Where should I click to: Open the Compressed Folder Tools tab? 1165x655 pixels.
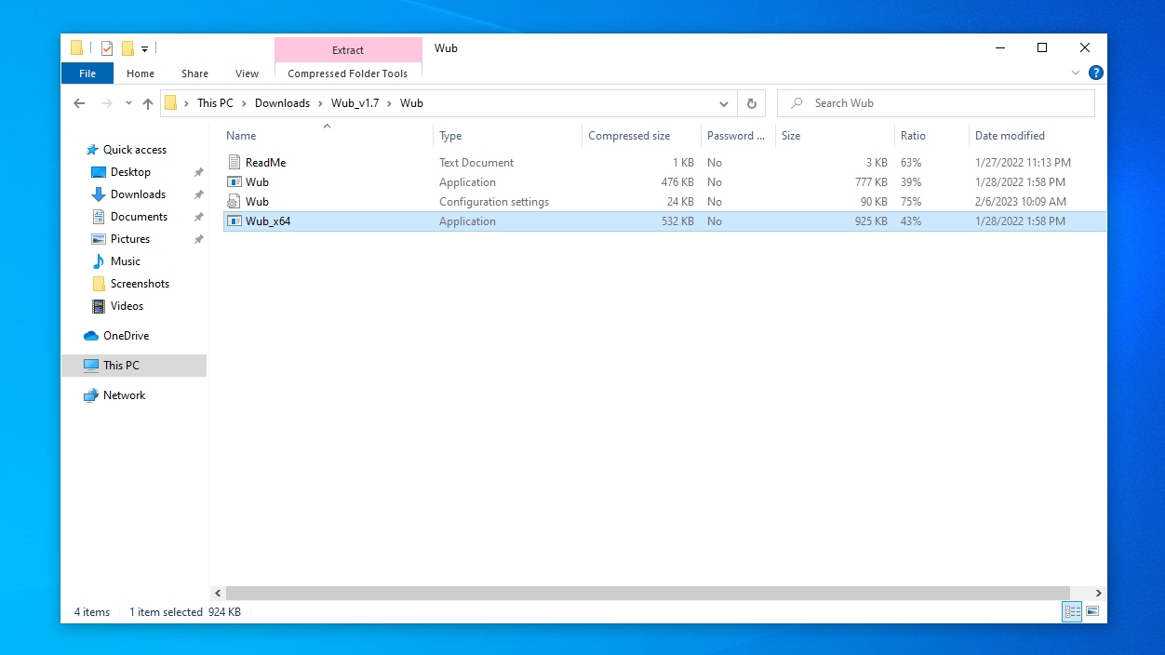pyautogui.click(x=347, y=74)
